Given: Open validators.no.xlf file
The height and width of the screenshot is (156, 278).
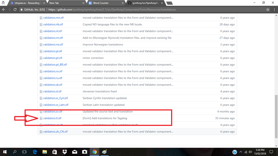Looking at the screenshot, I should point(53,44).
